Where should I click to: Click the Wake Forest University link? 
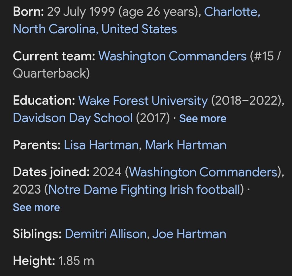tap(143, 101)
